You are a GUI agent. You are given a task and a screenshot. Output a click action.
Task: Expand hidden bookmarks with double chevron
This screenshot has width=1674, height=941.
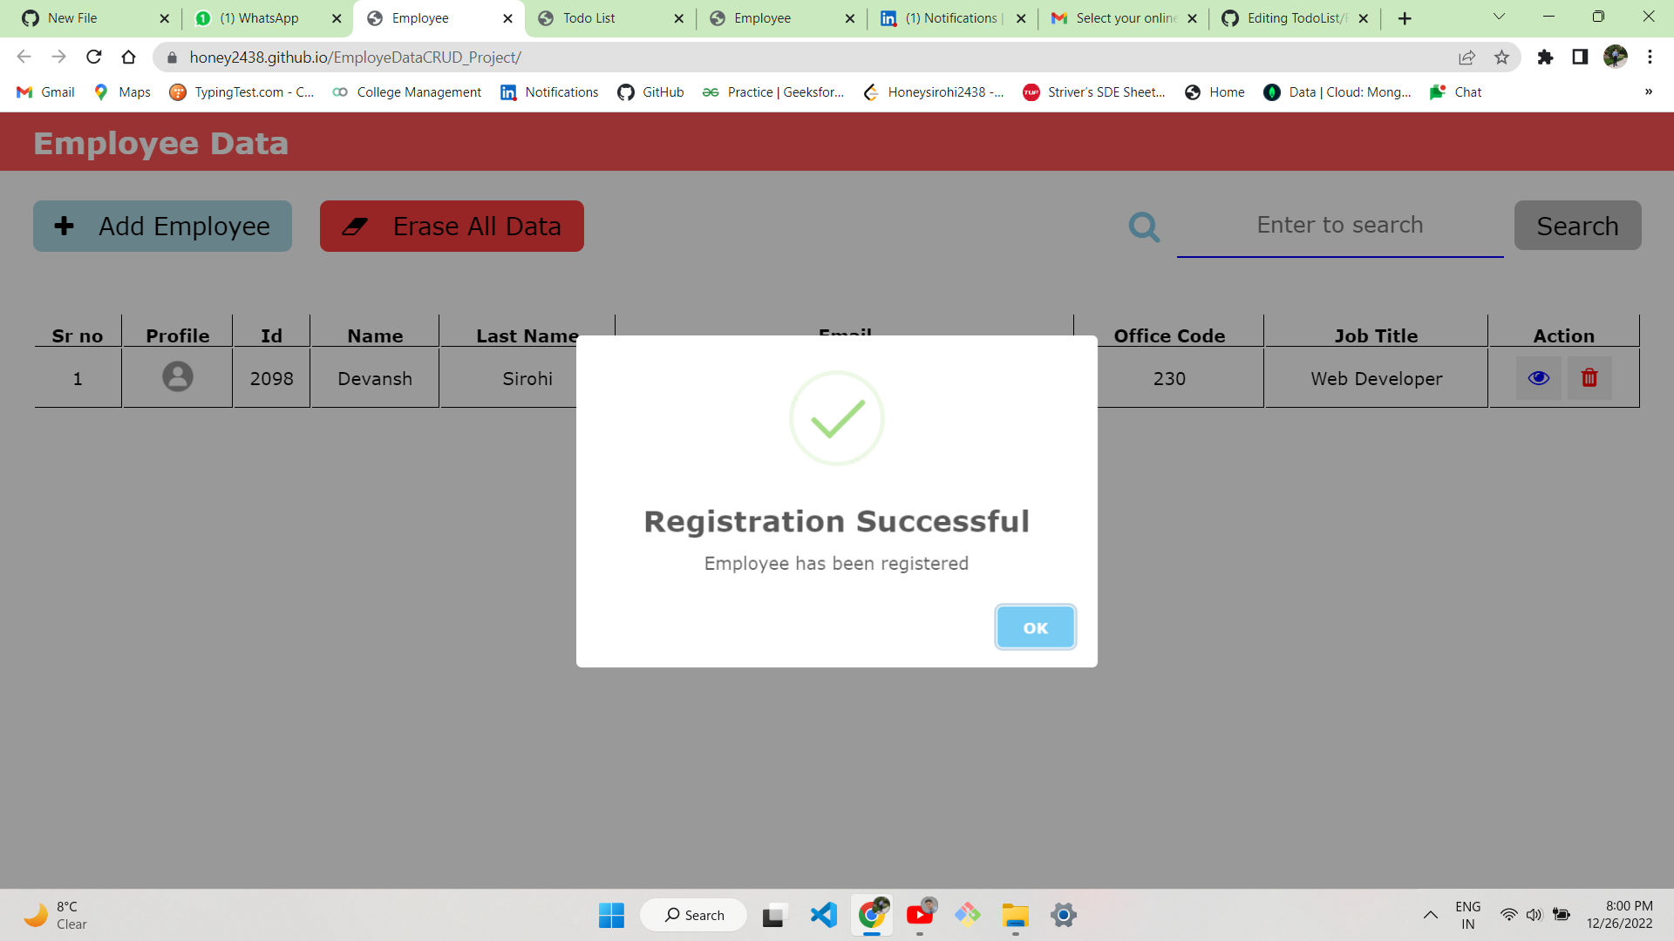[1648, 92]
